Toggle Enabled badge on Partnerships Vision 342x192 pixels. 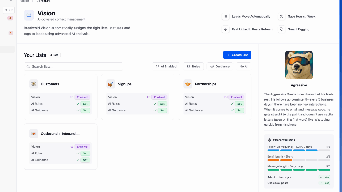(x=236, y=97)
